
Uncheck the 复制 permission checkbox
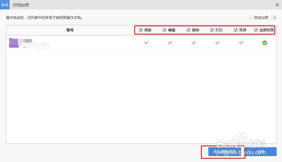tap(188, 30)
